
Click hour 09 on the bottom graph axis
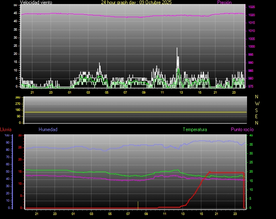pyautogui.click(x=146, y=213)
